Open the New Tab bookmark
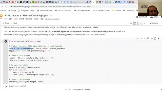Viewport: 162px width, 91px height. (3, 10)
